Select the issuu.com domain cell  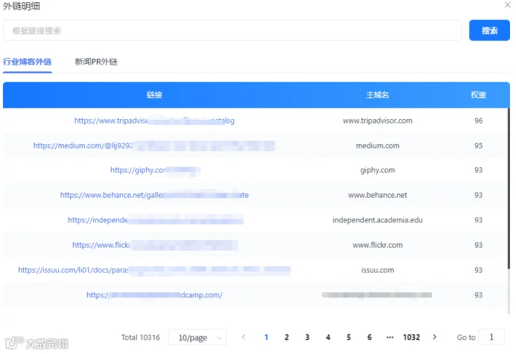[x=377, y=270]
